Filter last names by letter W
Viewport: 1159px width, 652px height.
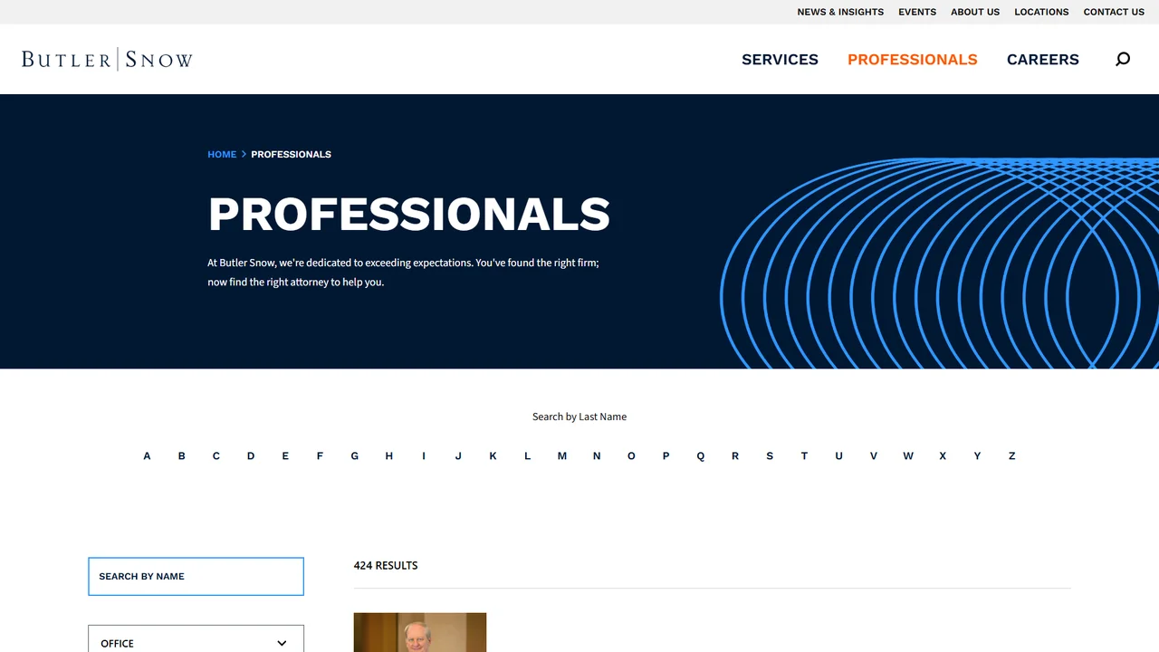click(908, 455)
